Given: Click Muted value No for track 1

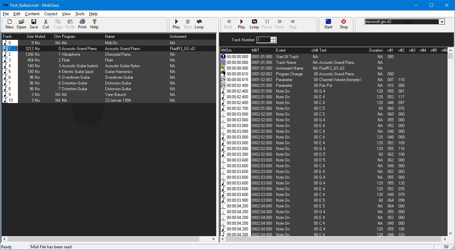Looking at the screenshot, I should click(37, 49).
